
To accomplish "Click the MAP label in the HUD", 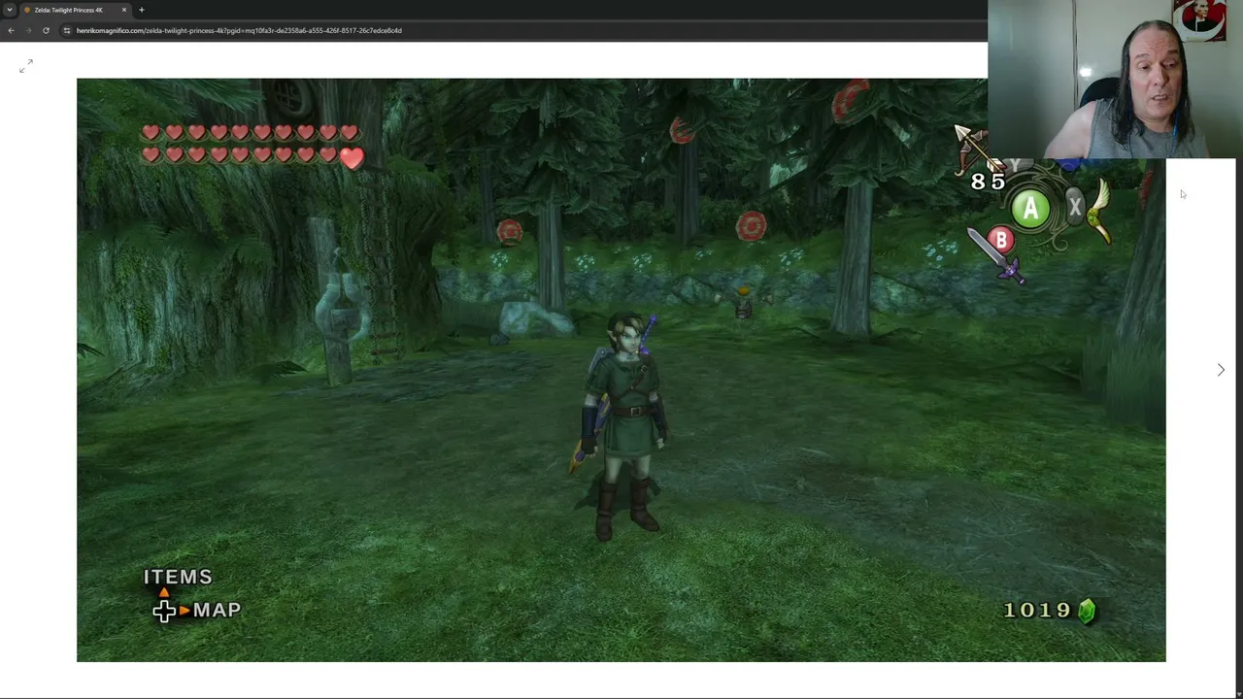I will tap(217, 610).
